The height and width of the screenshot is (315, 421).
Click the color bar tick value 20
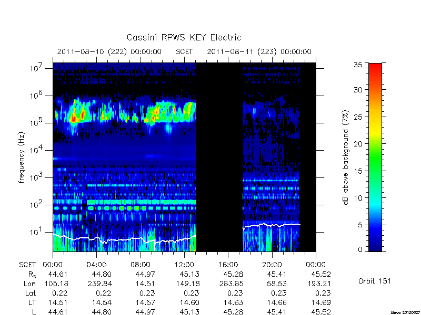(x=358, y=143)
